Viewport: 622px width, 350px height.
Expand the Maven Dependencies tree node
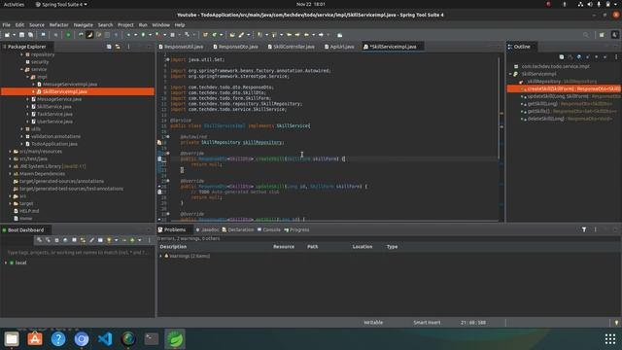(x=11, y=174)
